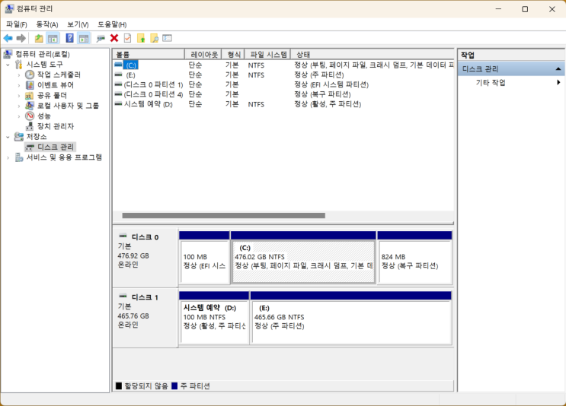Click the blue Back arrow in toolbar
The height and width of the screenshot is (406, 566).
(x=8, y=38)
